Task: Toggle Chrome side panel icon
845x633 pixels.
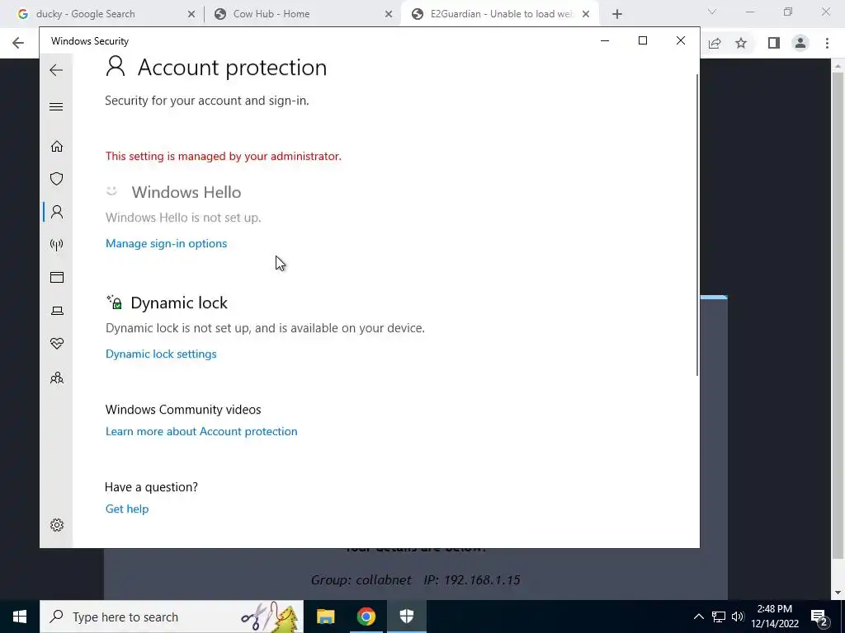Action: tap(774, 43)
